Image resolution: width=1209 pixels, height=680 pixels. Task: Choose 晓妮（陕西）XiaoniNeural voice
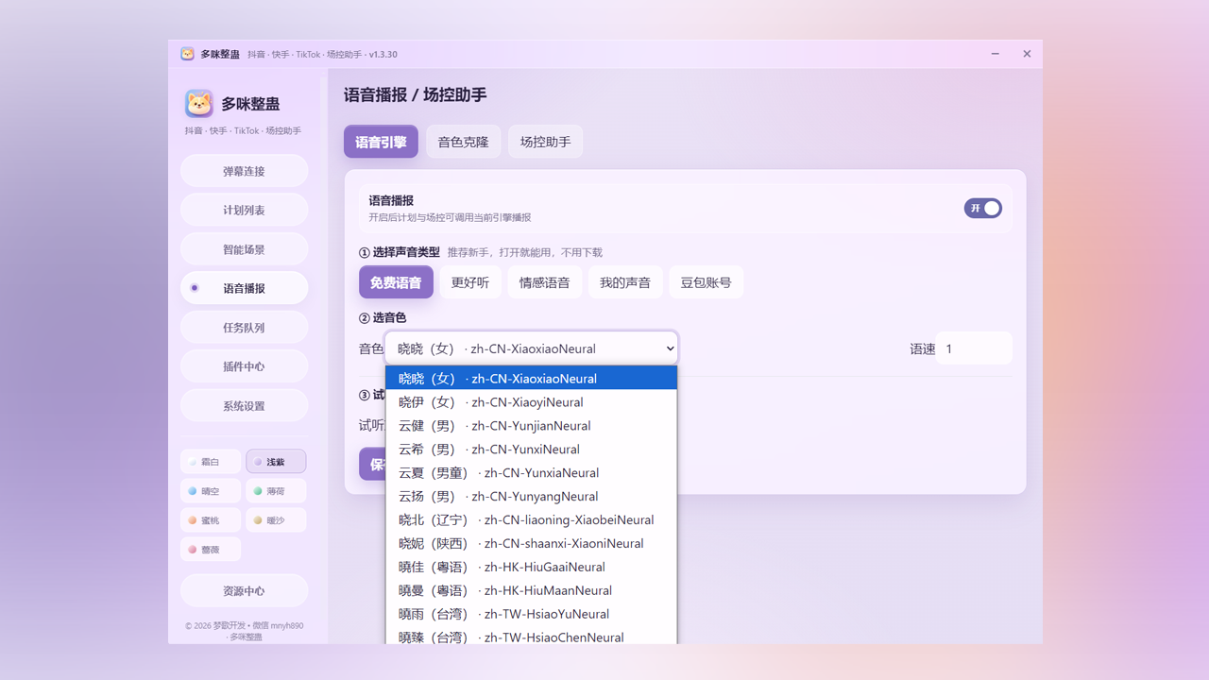[x=531, y=544]
